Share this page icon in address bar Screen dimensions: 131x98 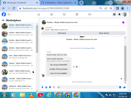tap(106, 8)
